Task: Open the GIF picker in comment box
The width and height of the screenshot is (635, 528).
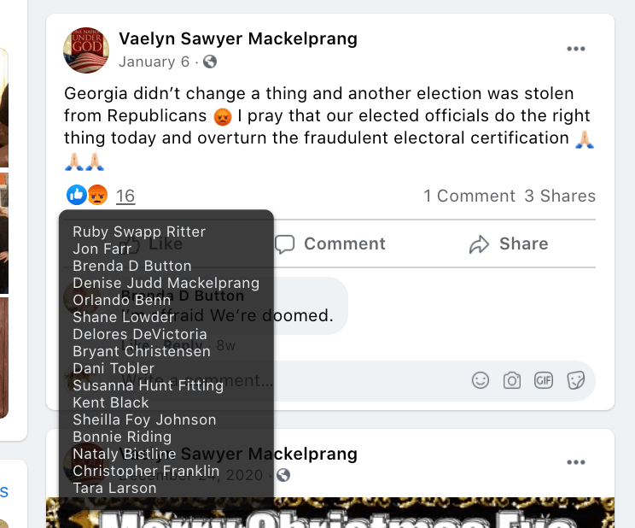Action: [x=544, y=380]
